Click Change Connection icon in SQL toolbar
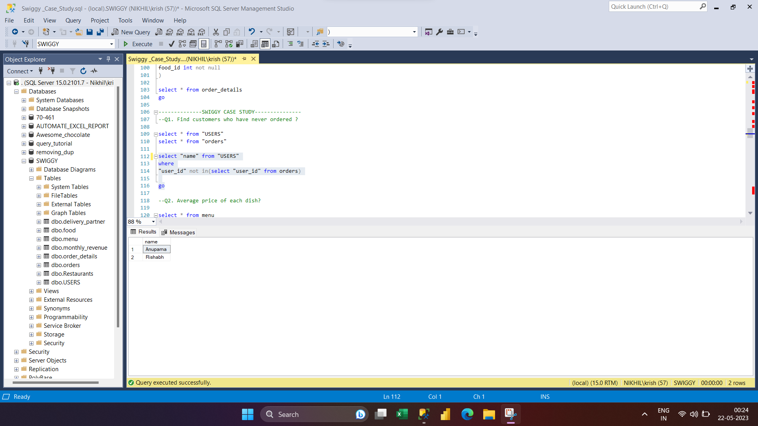This screenshot has width=758, height=426. [25, 44]
